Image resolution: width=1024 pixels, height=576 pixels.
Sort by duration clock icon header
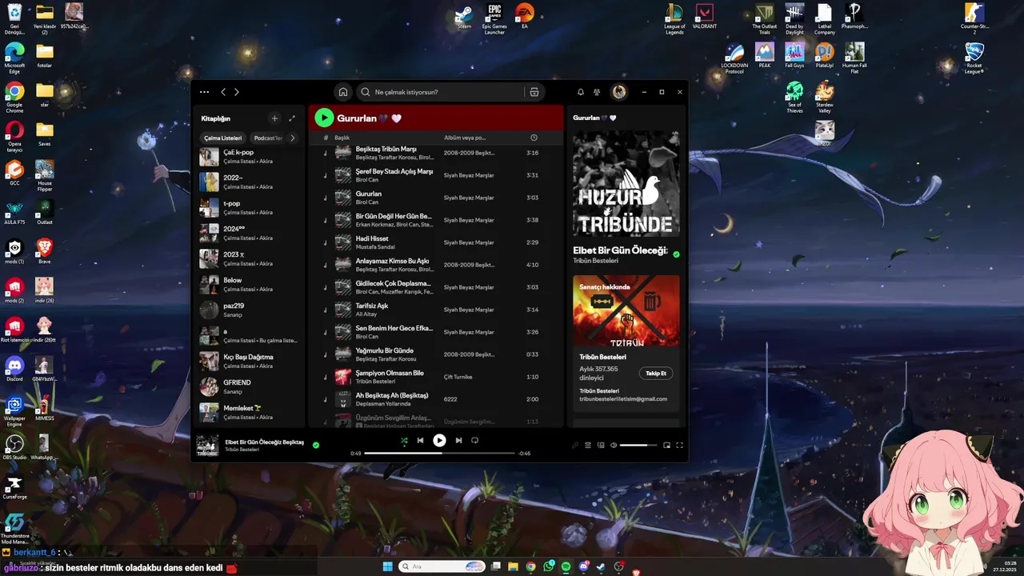[x=534, y=138]
